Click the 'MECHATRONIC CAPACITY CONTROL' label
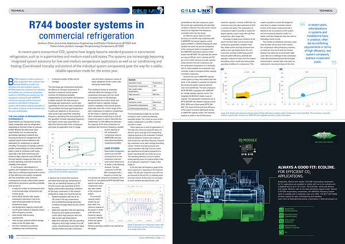Screen dimensions: 345x244 click(292, 227)
